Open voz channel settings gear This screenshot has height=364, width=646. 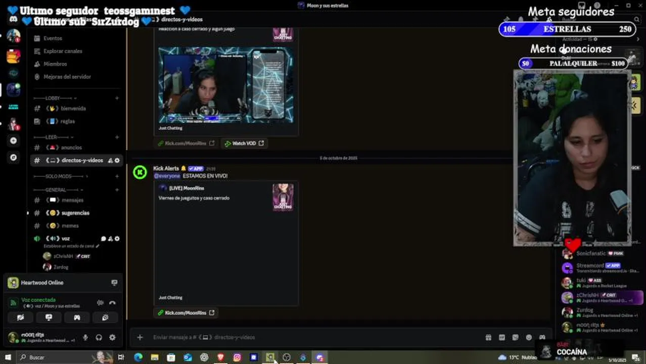tap(117, 239)
